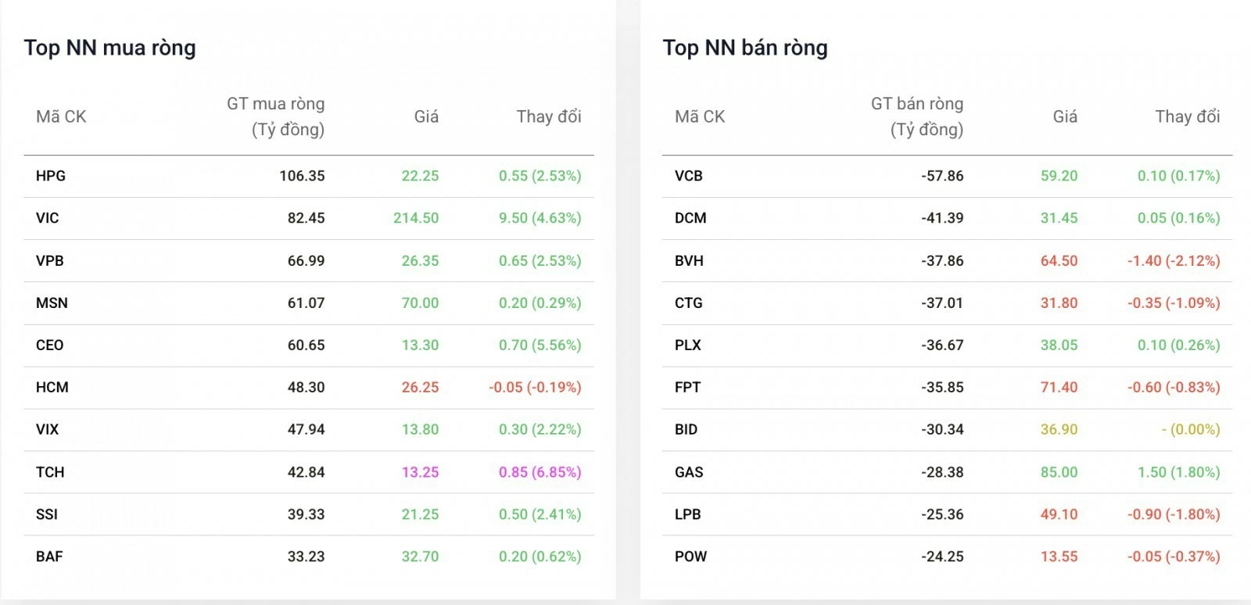Viewport: 1251px width, 605px height.
Task: Select the MSN stock code
Action: (x=52, y=302)
